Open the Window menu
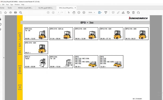The image size is (163, 100). 17,5
